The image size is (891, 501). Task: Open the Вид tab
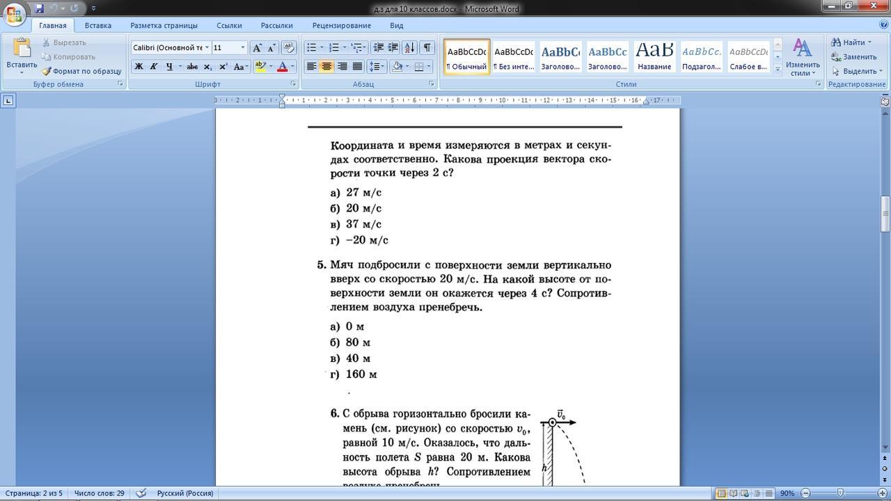tap(397, 26)
